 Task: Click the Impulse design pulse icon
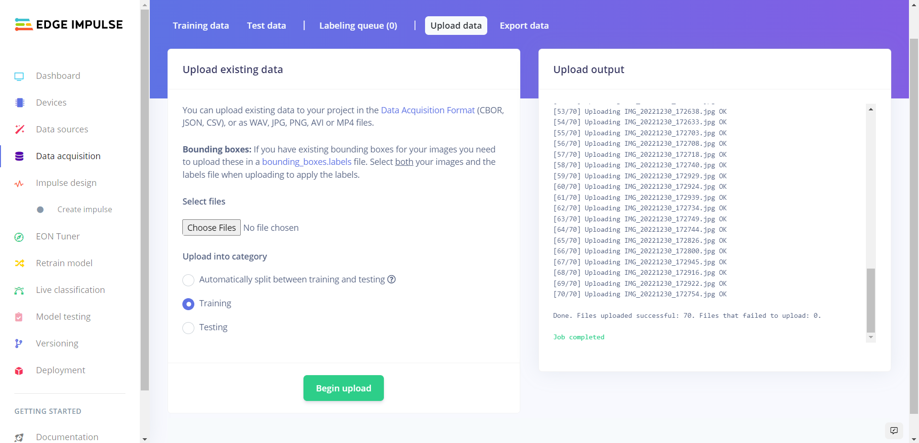[19, 184]
